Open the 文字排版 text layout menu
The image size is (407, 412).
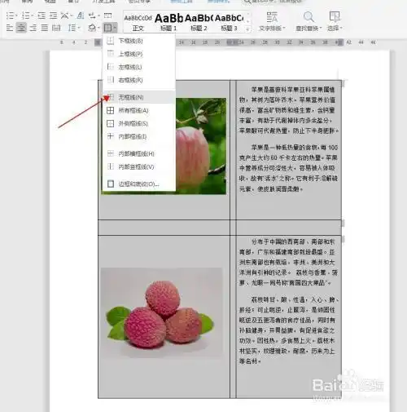(272, 21)
